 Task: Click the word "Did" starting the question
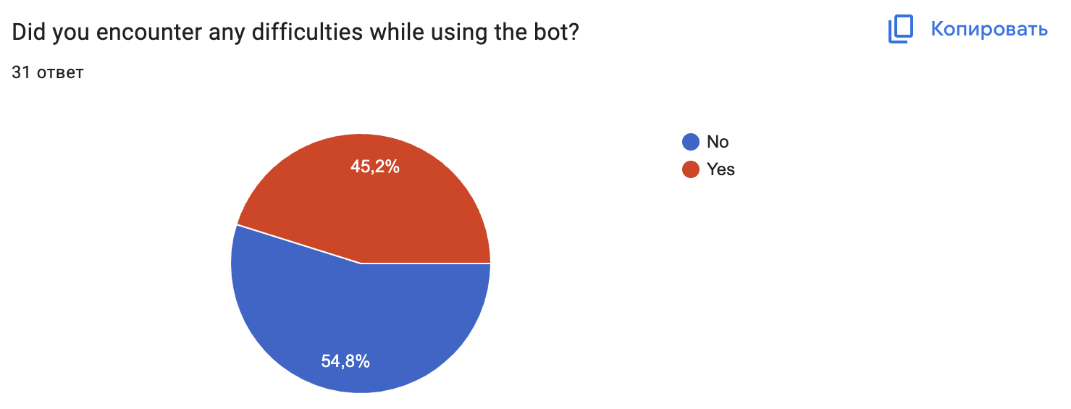point(28,33)
